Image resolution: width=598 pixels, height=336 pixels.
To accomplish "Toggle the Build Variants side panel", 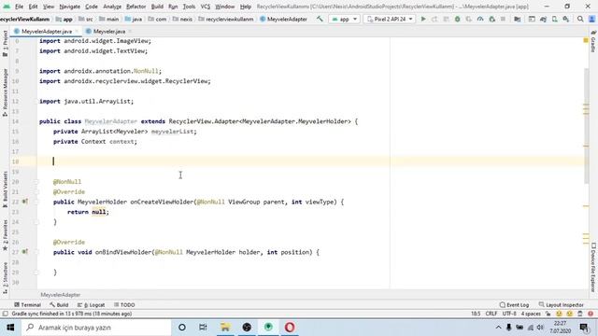I will pos(5,189).
